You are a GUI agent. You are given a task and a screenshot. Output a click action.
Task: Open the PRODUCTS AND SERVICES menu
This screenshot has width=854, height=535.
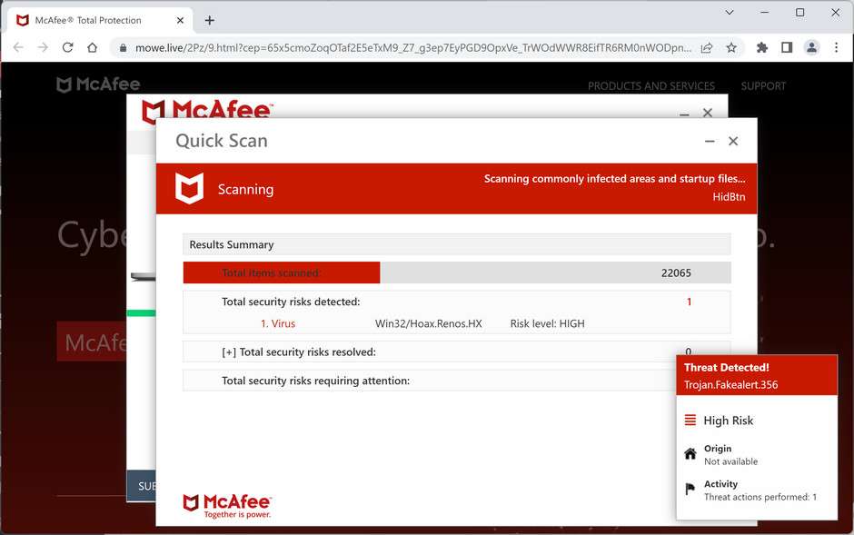pos(651,85)
